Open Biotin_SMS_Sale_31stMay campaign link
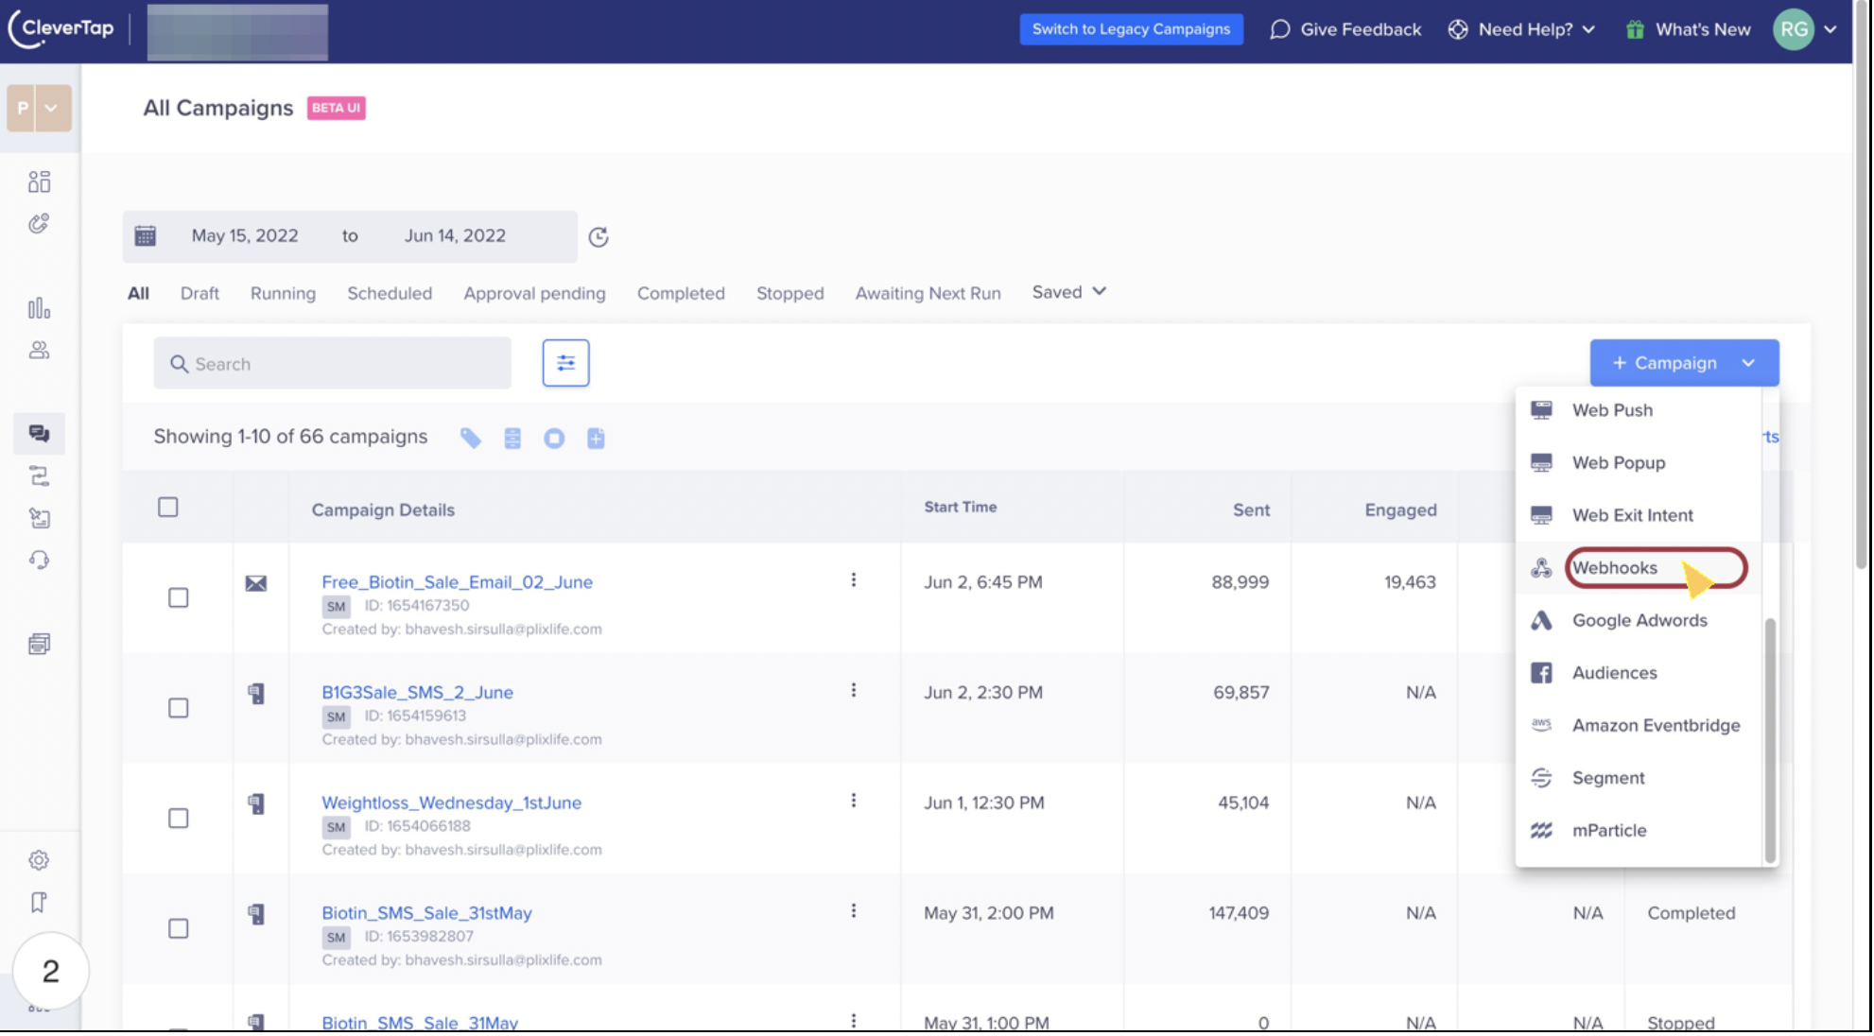The width and height of the screenshot is (1874, 1036). tap(426, 913)
